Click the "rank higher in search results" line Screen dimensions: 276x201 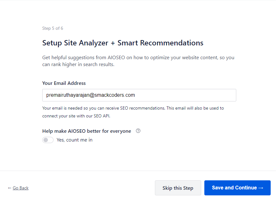tap(78, 64)
